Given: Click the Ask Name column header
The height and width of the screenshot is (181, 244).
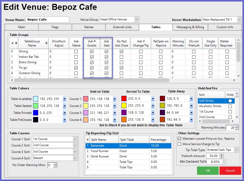Looking at the screenshot, I should [76, 43].
